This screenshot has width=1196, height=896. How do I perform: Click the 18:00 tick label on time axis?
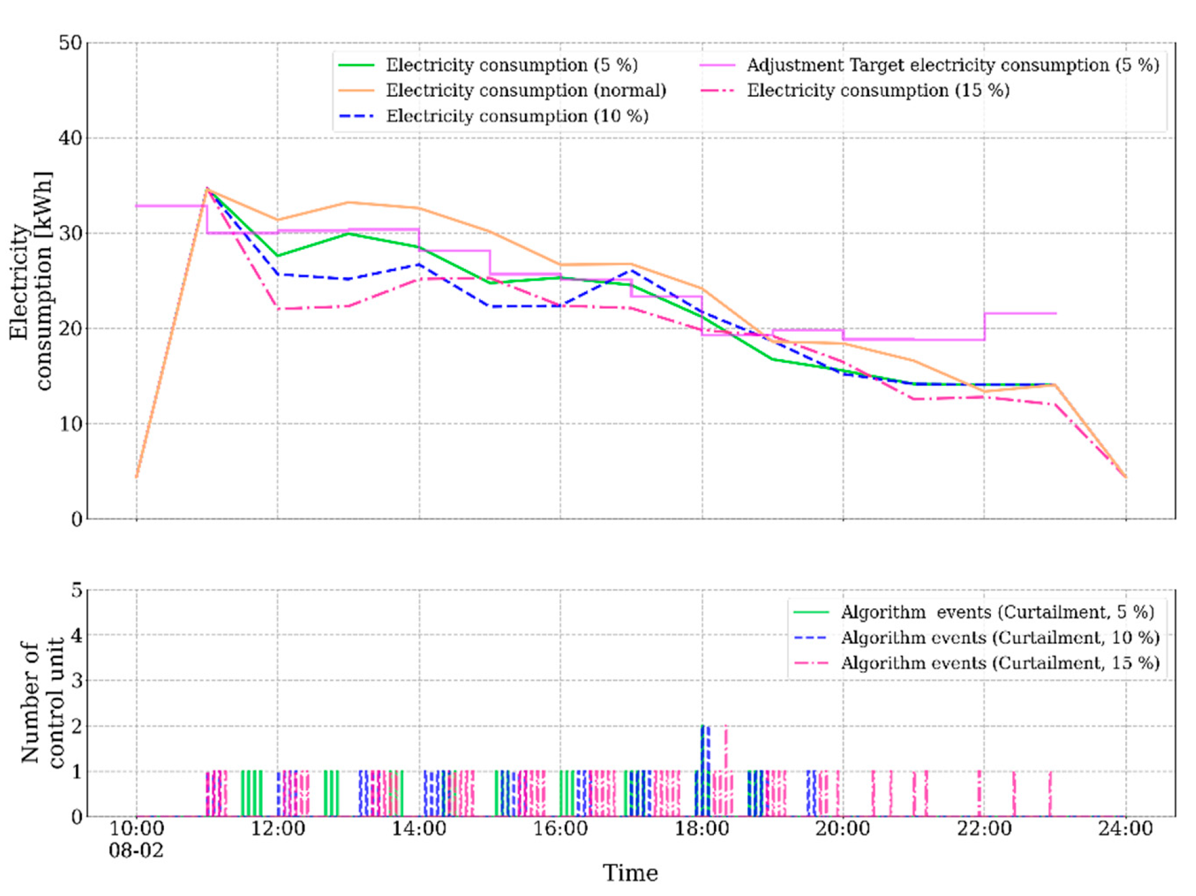coord(702,829)
